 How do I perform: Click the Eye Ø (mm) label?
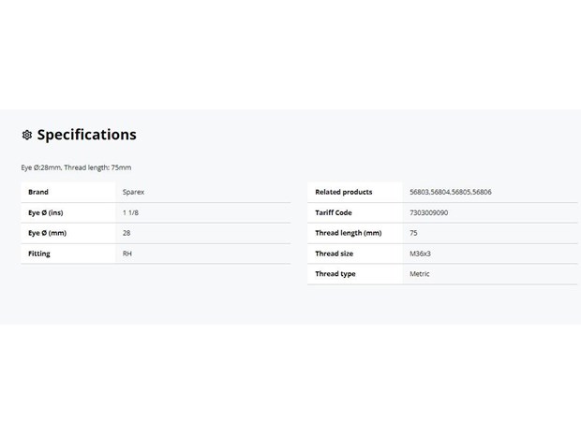pos(48,233)
